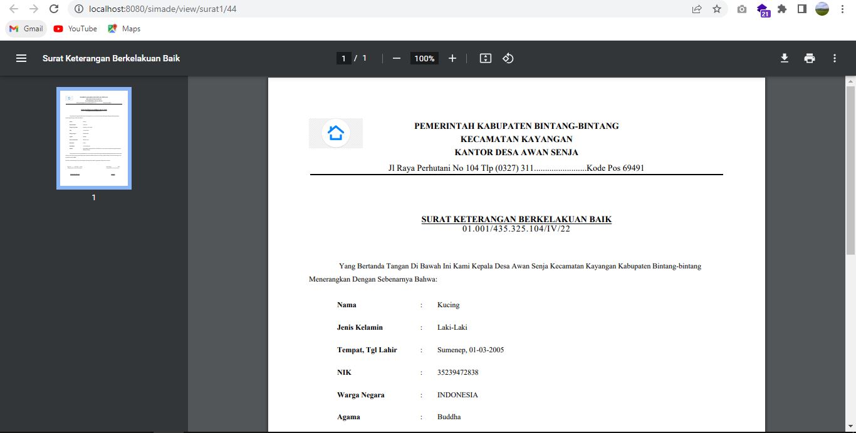Viewport: 856px width, 433px height.
Task: Download the PDF document
Action: (784, 58)
